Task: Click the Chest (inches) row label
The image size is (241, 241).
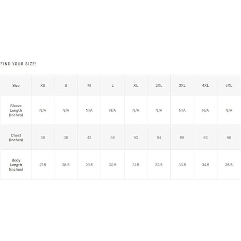Action: (x=16, y=138)
